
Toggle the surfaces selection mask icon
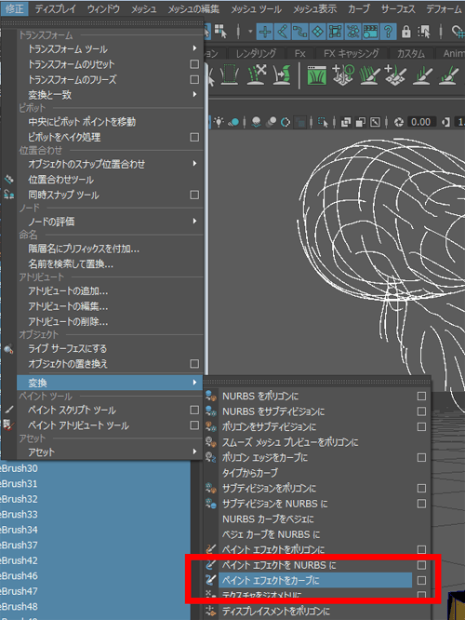pyautogui.click(x=318, y=32)
